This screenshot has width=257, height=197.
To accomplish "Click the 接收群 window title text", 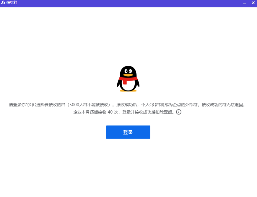I will 12,2.
